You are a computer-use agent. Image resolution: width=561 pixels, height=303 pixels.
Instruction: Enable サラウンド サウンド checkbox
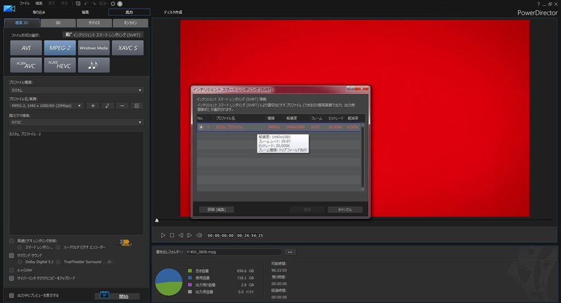coord(12,255)
